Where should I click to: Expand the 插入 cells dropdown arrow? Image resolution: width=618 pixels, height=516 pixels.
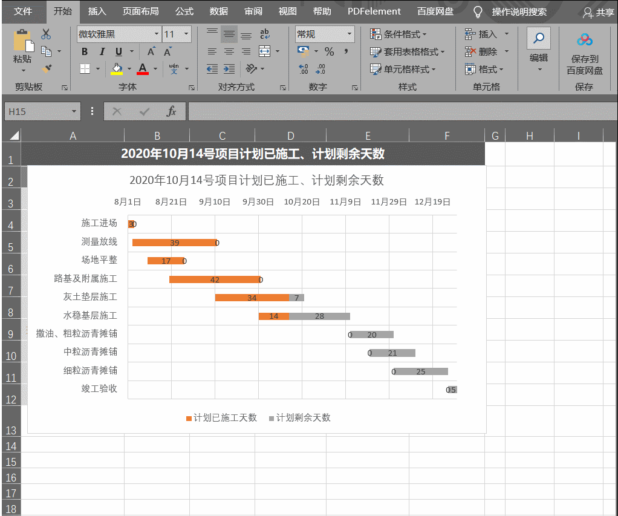tap(507, 34)
